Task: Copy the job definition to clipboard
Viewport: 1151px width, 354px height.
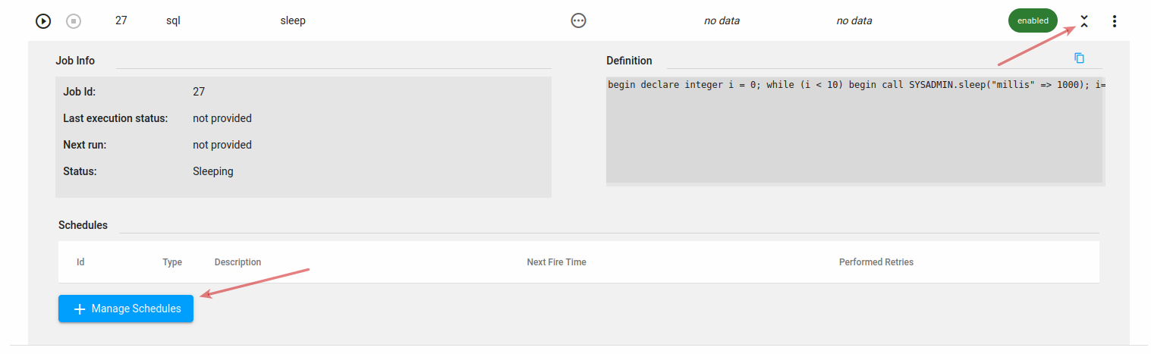Action: pyautogui.click(x=1079, y=58)
